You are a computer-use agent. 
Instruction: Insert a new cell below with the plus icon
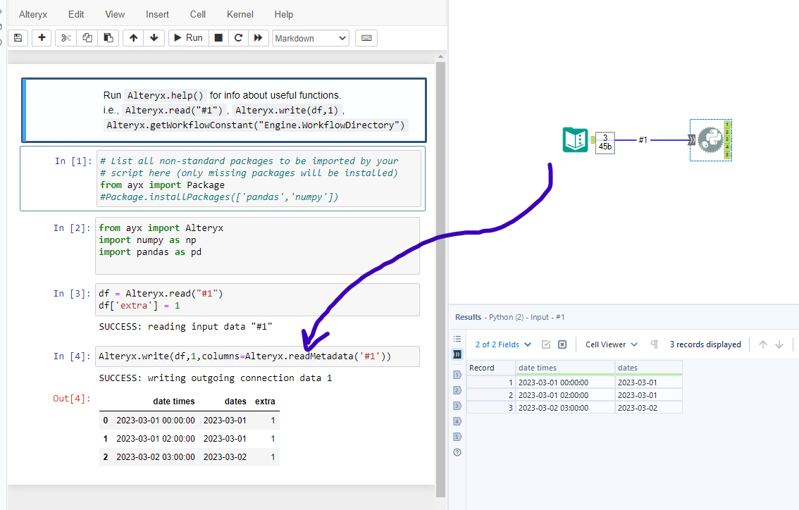point(42,38)
